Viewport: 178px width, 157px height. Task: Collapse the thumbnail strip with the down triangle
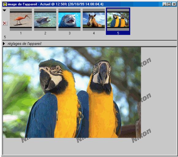4,10
